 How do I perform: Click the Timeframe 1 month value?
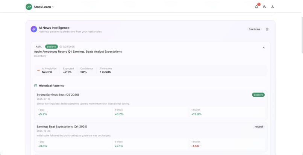pyautogui.click(x=105, y=72)
